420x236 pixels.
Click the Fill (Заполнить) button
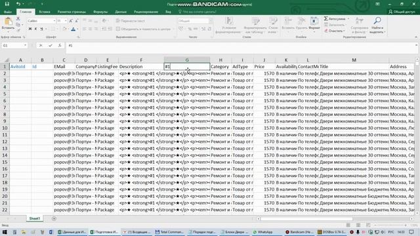pos(335,25)
